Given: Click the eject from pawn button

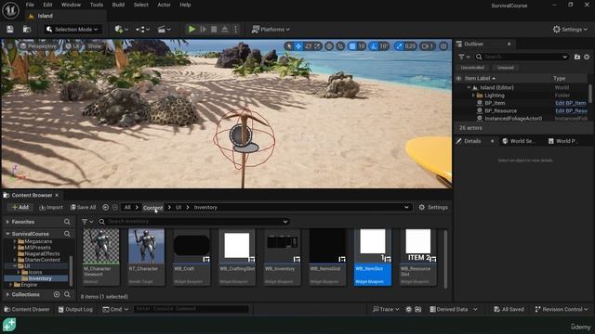Looking at the screenshot, I should pos(225,29).
